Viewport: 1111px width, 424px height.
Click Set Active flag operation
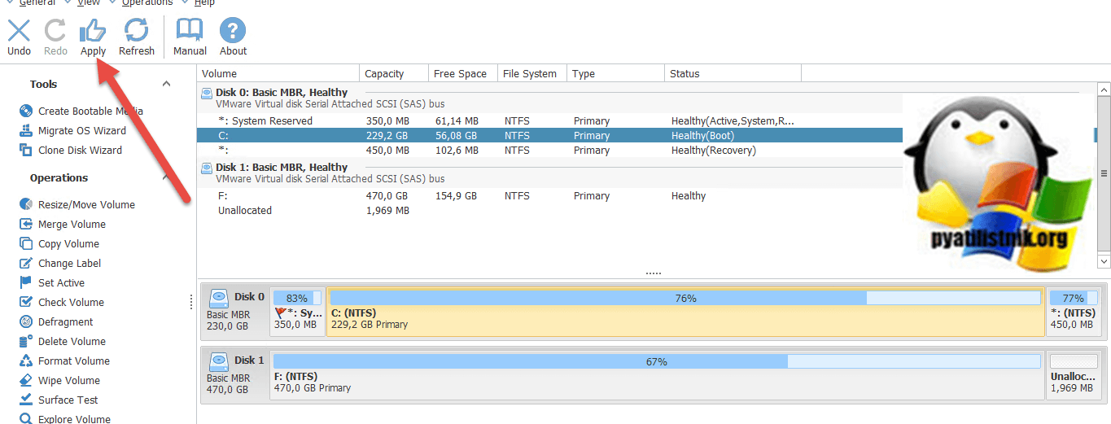[52, 283]
